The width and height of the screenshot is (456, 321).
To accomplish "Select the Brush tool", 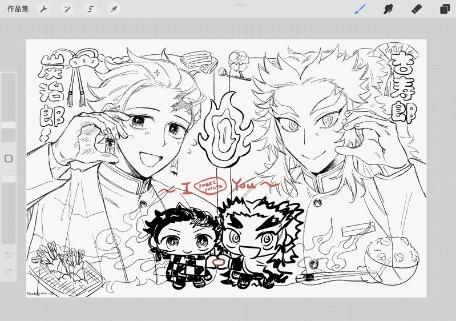I will tap(360, 9).
